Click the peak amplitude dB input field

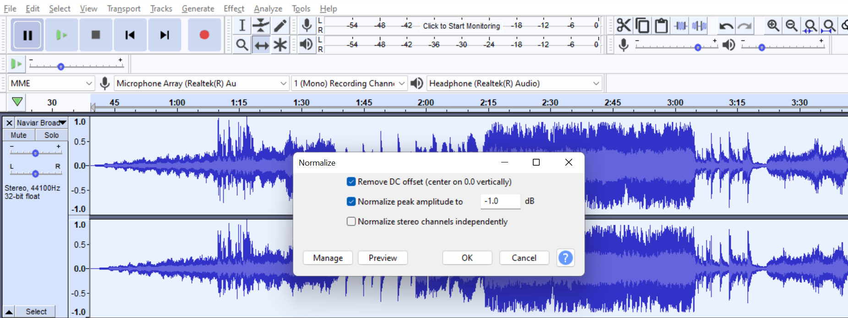(500, 201)
